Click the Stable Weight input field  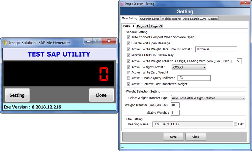click(x=175, y=113)
